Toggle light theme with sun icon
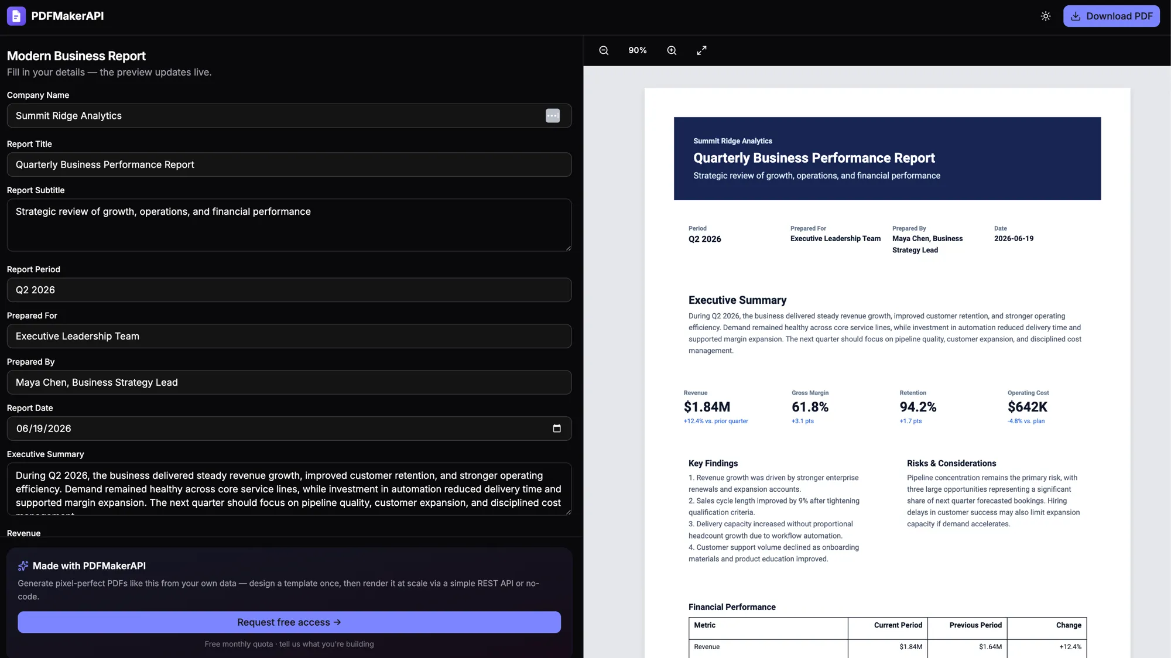Viewport: 1171px width, 658px height. pyautogui.click(x=1046, y=16)
